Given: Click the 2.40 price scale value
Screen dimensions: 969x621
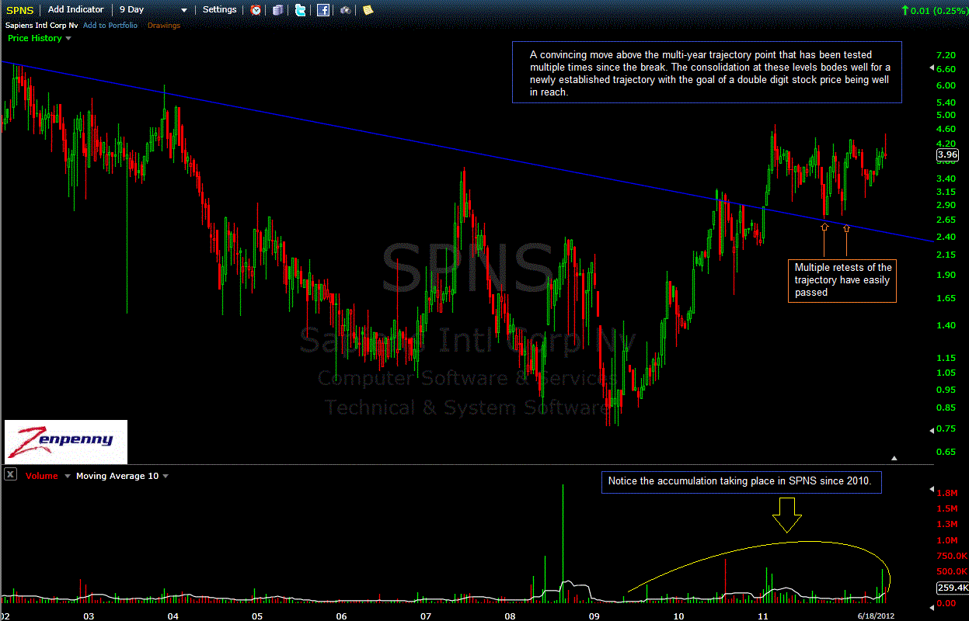Looking at the screenshot, I should click(x=946, y=237).
